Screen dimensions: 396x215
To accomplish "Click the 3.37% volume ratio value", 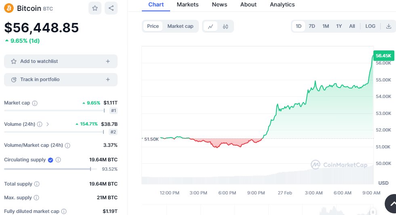I will click(x=110, y=145).
